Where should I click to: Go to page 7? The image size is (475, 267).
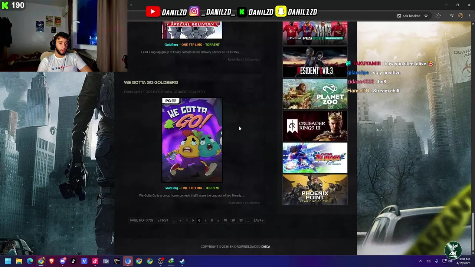pos(206,220)
